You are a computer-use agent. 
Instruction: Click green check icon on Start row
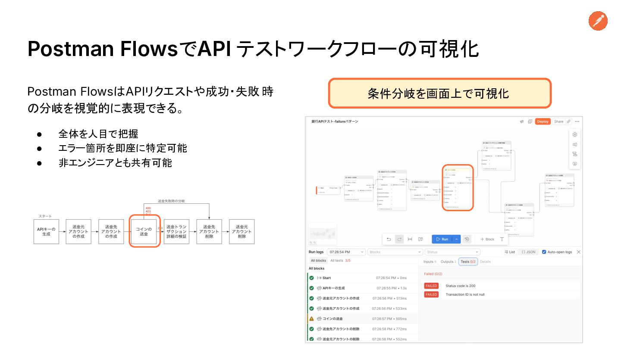(x=311, y=278)
